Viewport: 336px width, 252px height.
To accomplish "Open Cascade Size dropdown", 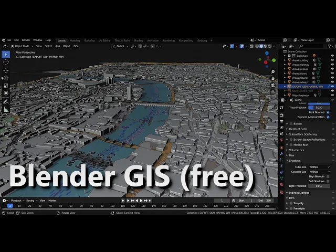I will pos(319,172).
